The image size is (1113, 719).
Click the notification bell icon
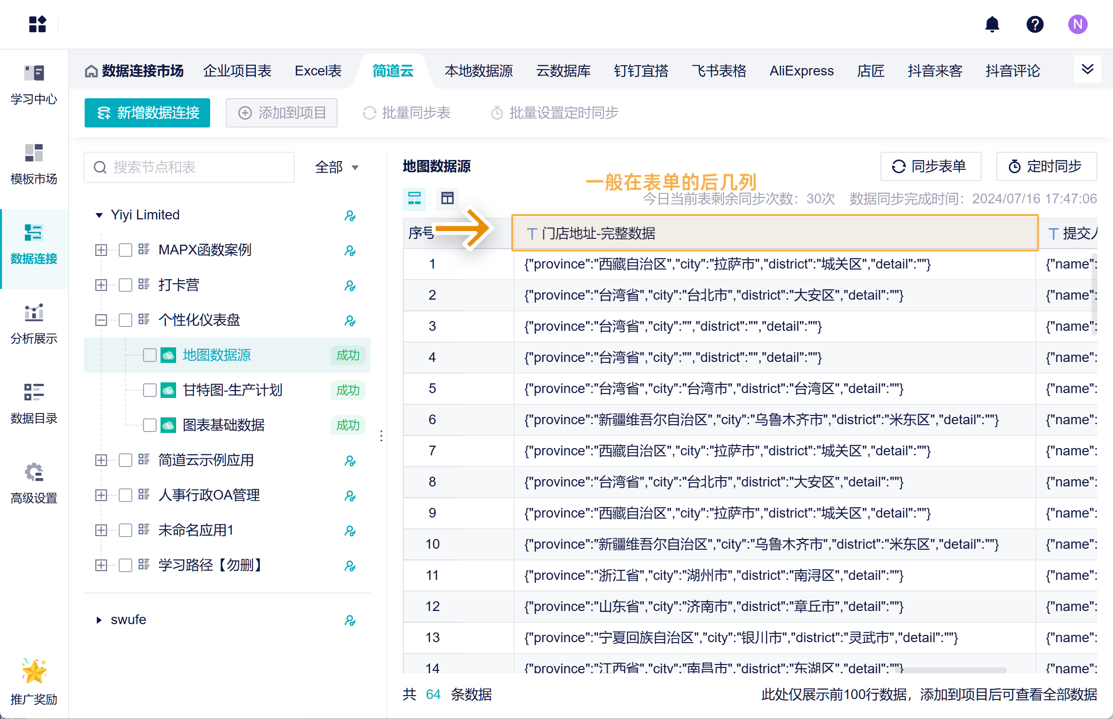coord(992,24)
